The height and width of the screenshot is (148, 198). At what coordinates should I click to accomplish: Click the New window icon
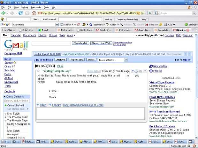point(151,66)
